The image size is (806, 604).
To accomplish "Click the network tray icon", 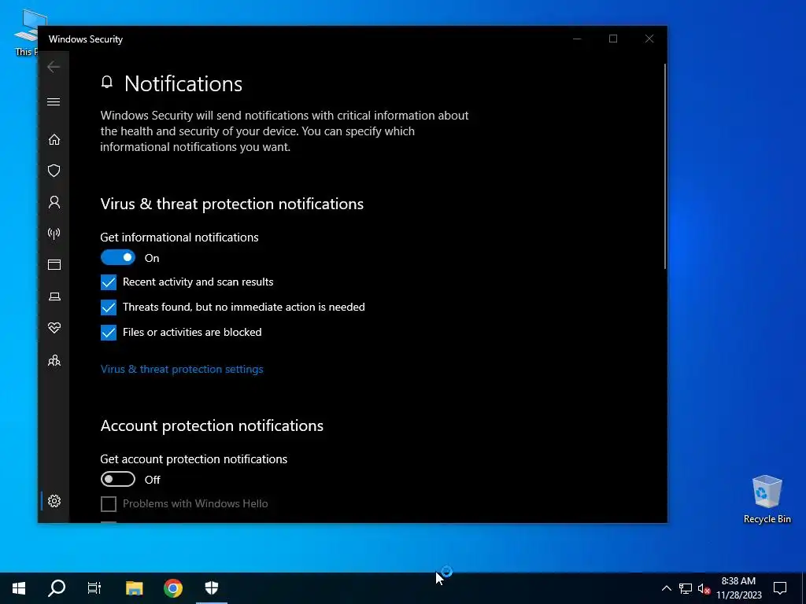I will click(x=686, y=588).
